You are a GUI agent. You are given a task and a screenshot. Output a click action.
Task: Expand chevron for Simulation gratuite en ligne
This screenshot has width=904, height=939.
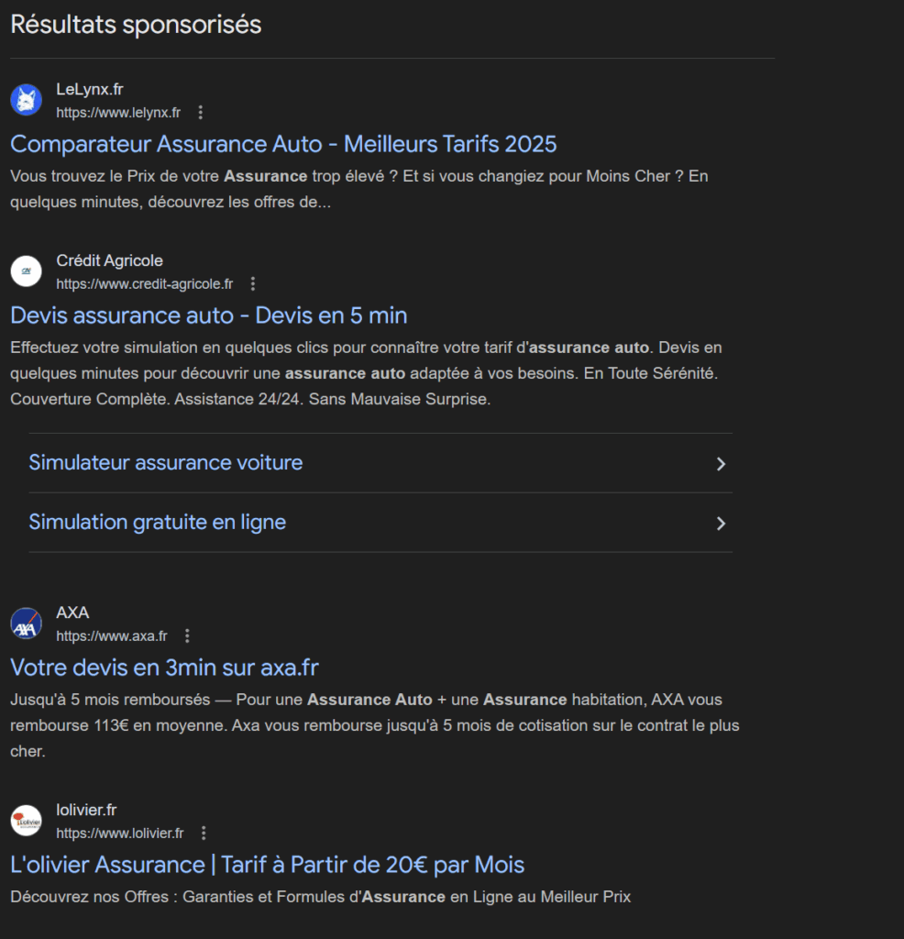[721, 524]
